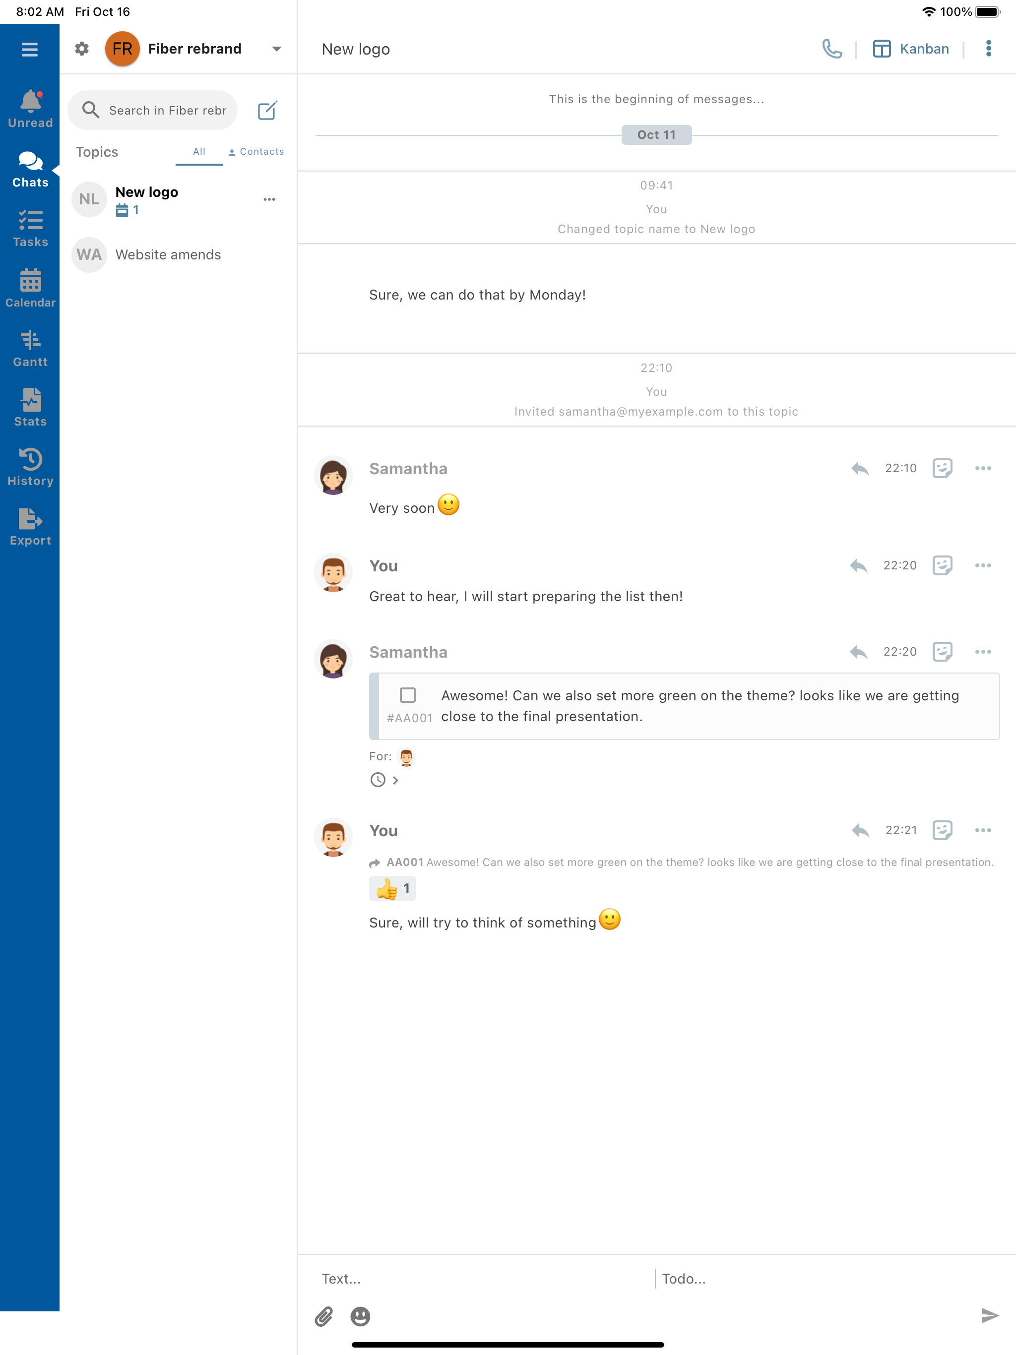Toggle the thumbs-up reaction counter

click(x=392, y=888)
